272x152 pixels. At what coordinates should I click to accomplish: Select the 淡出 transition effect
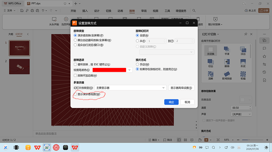coord(243,51)
